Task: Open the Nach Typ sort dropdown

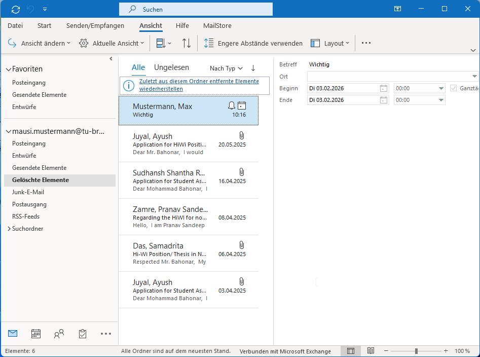Action: pos(226,68)
